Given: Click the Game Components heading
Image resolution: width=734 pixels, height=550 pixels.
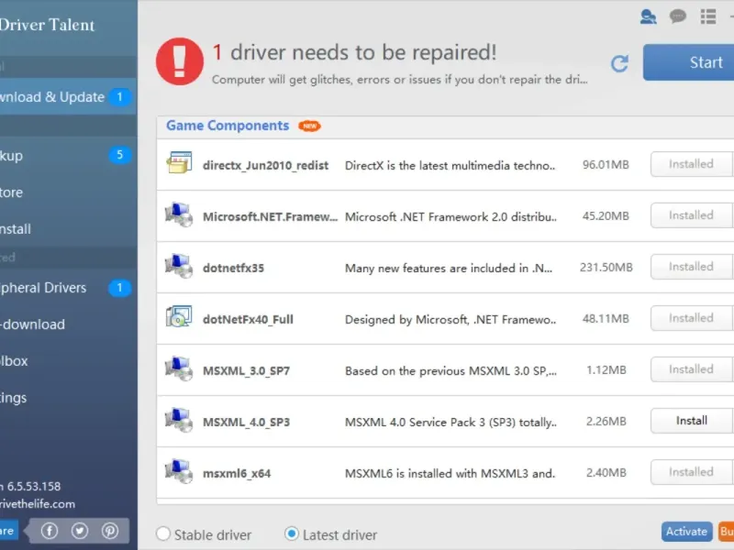Looking at the screenshot, I should [228, 126].
